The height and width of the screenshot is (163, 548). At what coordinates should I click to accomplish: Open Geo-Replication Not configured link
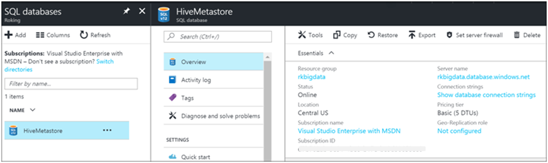click(x=459, y=131)
